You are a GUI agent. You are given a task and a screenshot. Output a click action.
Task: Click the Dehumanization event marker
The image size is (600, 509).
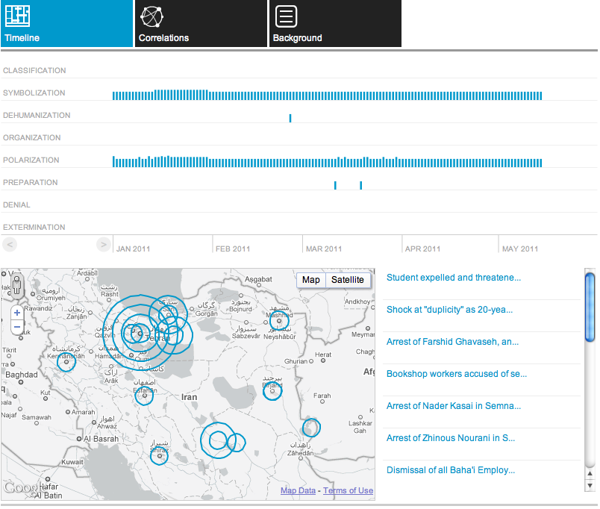pyautogui.click(x=290, y=118)
